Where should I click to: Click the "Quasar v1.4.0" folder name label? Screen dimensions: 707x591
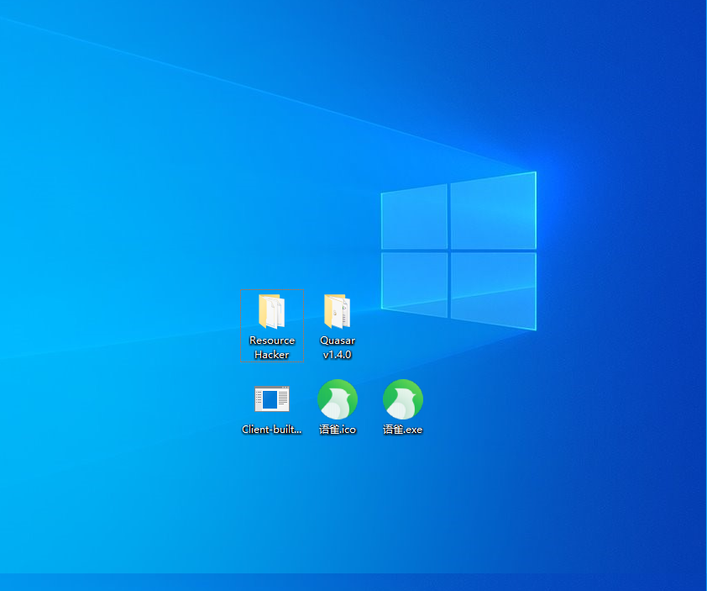pos(338,347)
